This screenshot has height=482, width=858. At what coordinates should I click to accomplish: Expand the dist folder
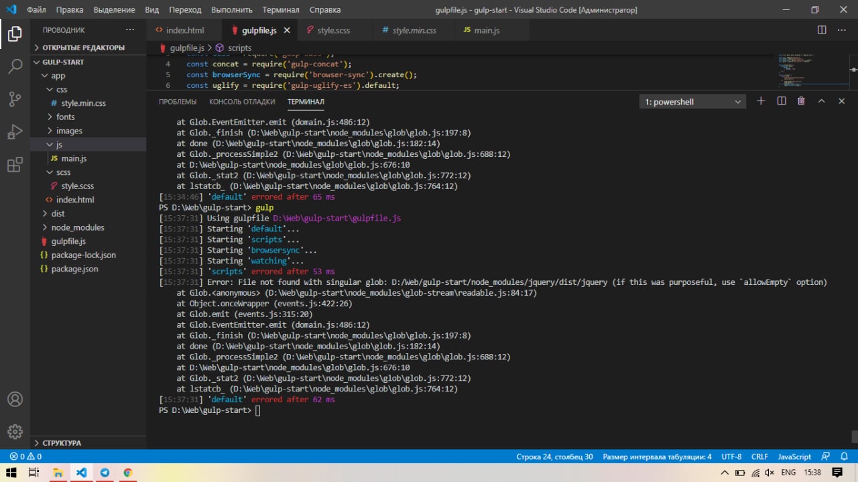coord(88,214)
